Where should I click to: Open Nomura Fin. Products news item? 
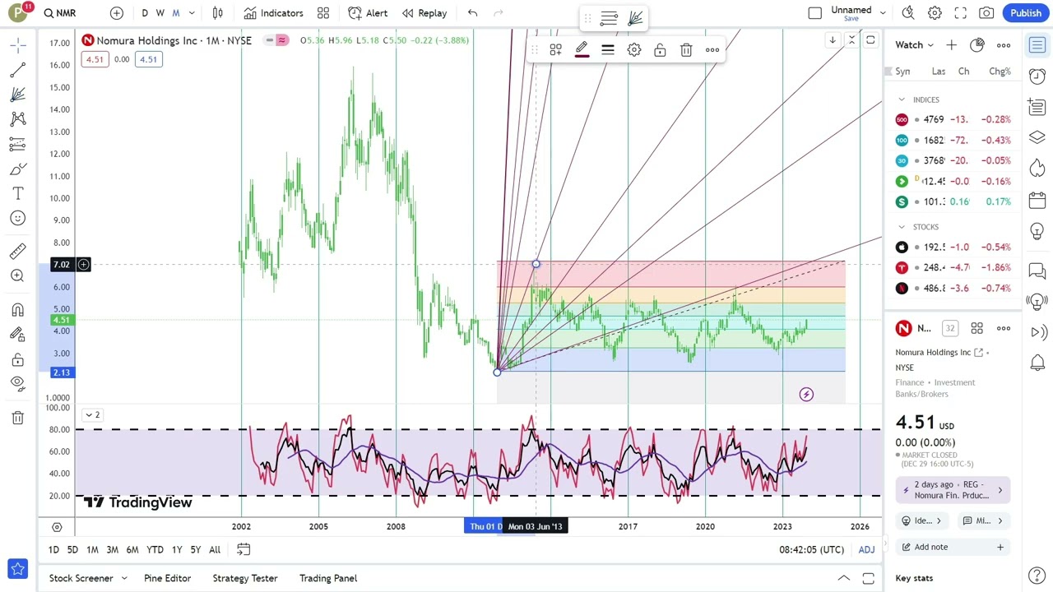pyautogui.click(x=952, y=490)
